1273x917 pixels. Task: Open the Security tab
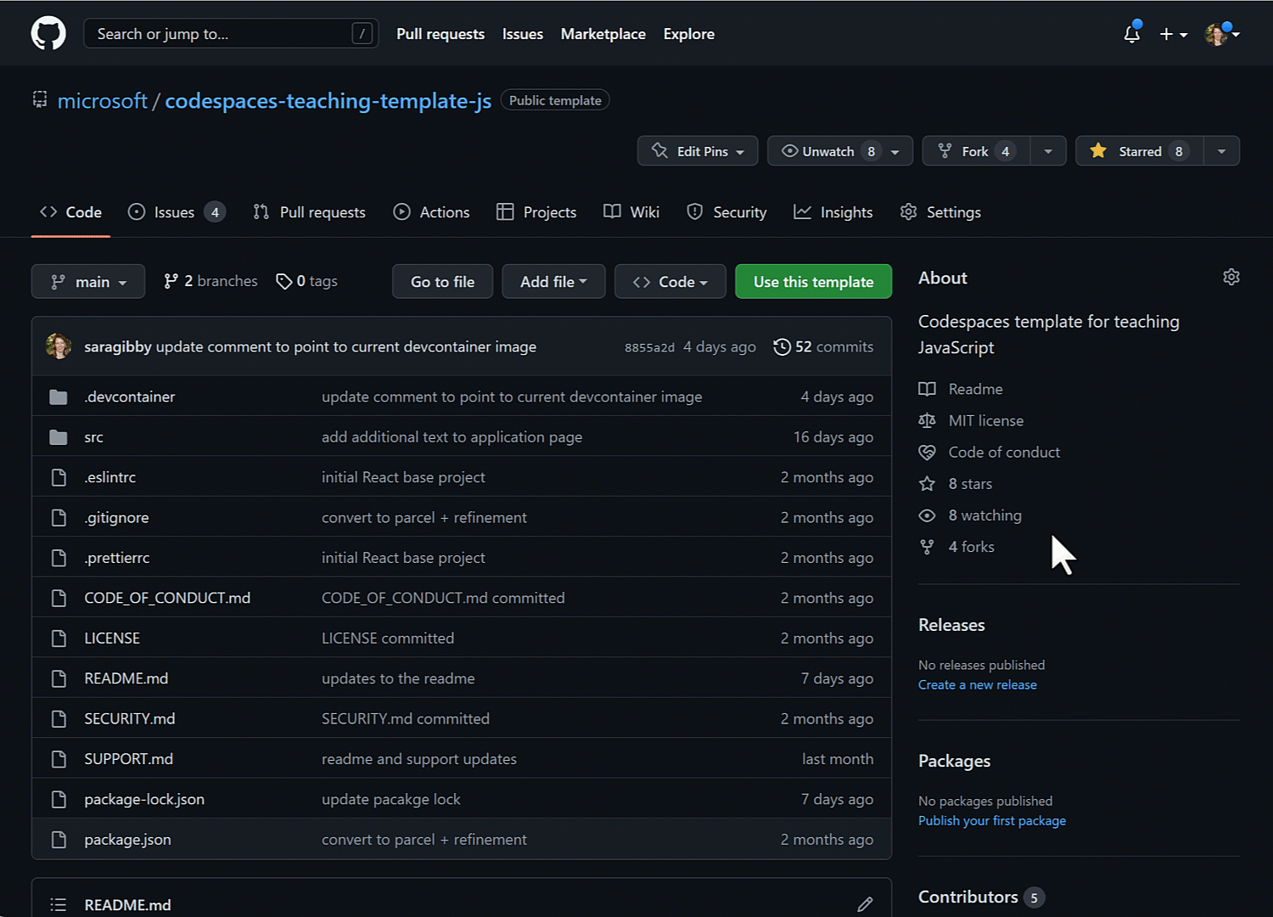tap(726, 212)
